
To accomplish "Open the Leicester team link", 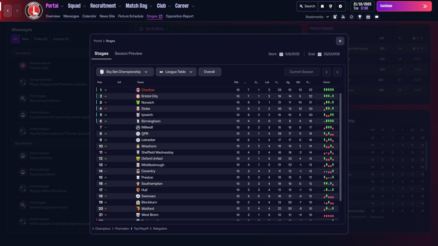I will (x=148, y=140).
